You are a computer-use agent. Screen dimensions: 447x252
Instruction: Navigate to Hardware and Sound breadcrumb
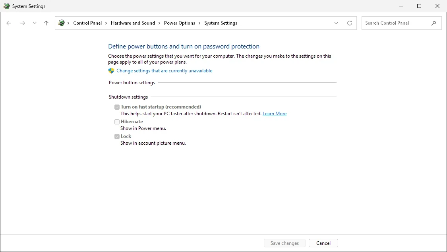pos(133,23)
